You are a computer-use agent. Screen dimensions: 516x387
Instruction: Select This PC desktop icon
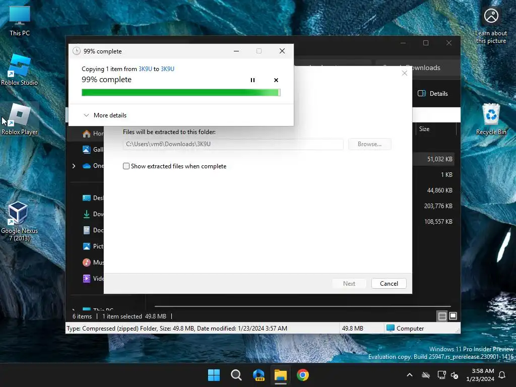[x=20, y=21]
